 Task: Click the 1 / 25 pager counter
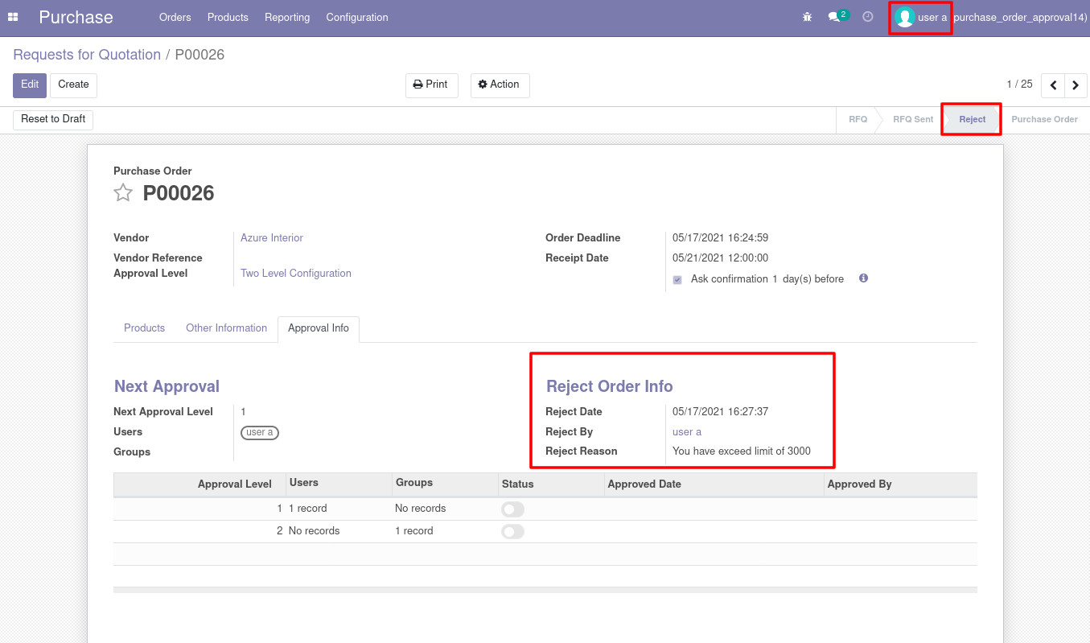(x=1019, y=84)
